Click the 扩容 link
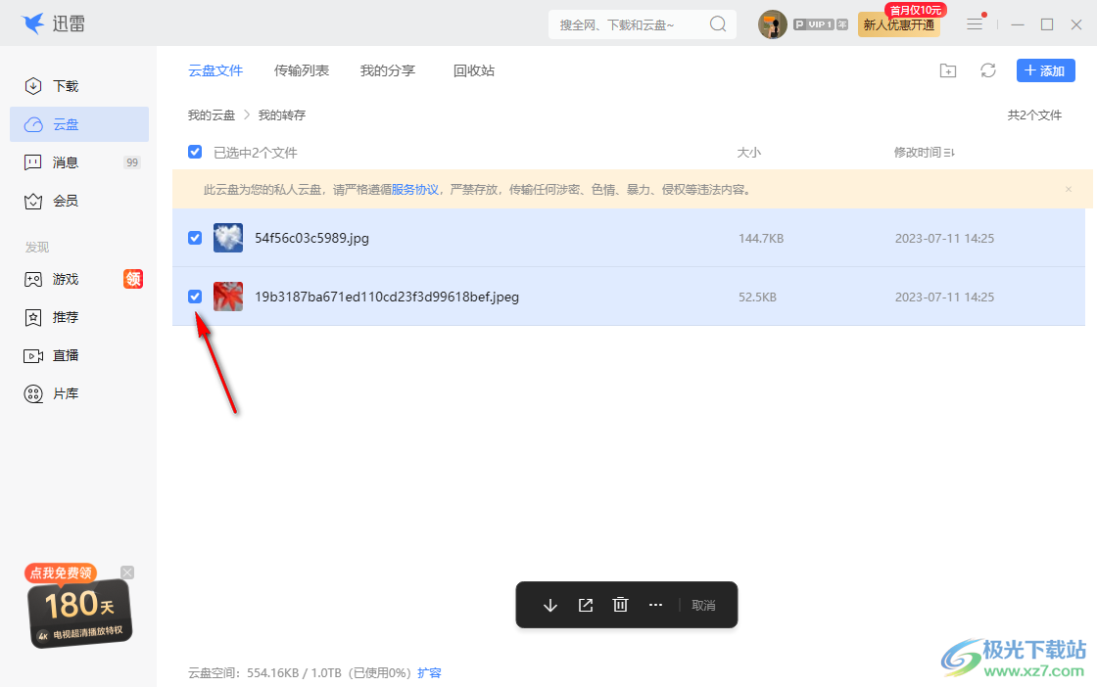Screen dimensions: 1097x687 click(430, 673)
